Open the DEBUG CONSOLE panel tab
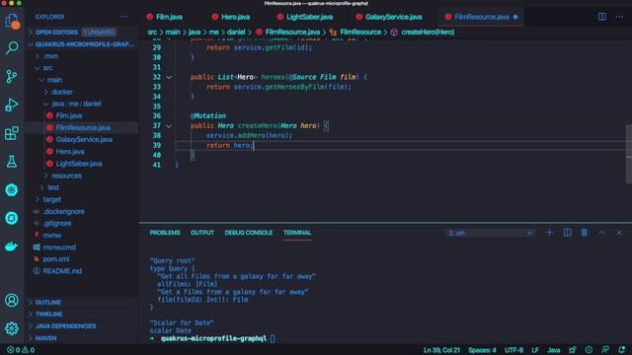The width and height of the screenshot is (632, 355). coord(248,233)
